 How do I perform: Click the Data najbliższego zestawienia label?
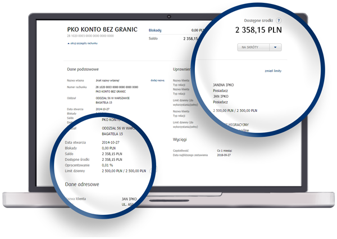(190, 155)
